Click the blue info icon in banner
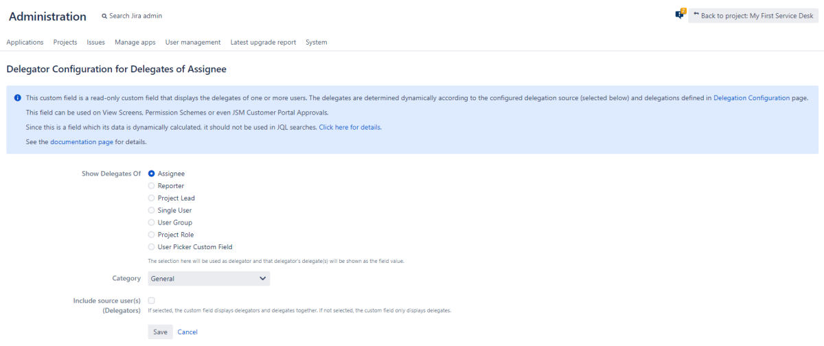Screen dimensions: 824x346 pyautogui.click(x=17, y=97)
